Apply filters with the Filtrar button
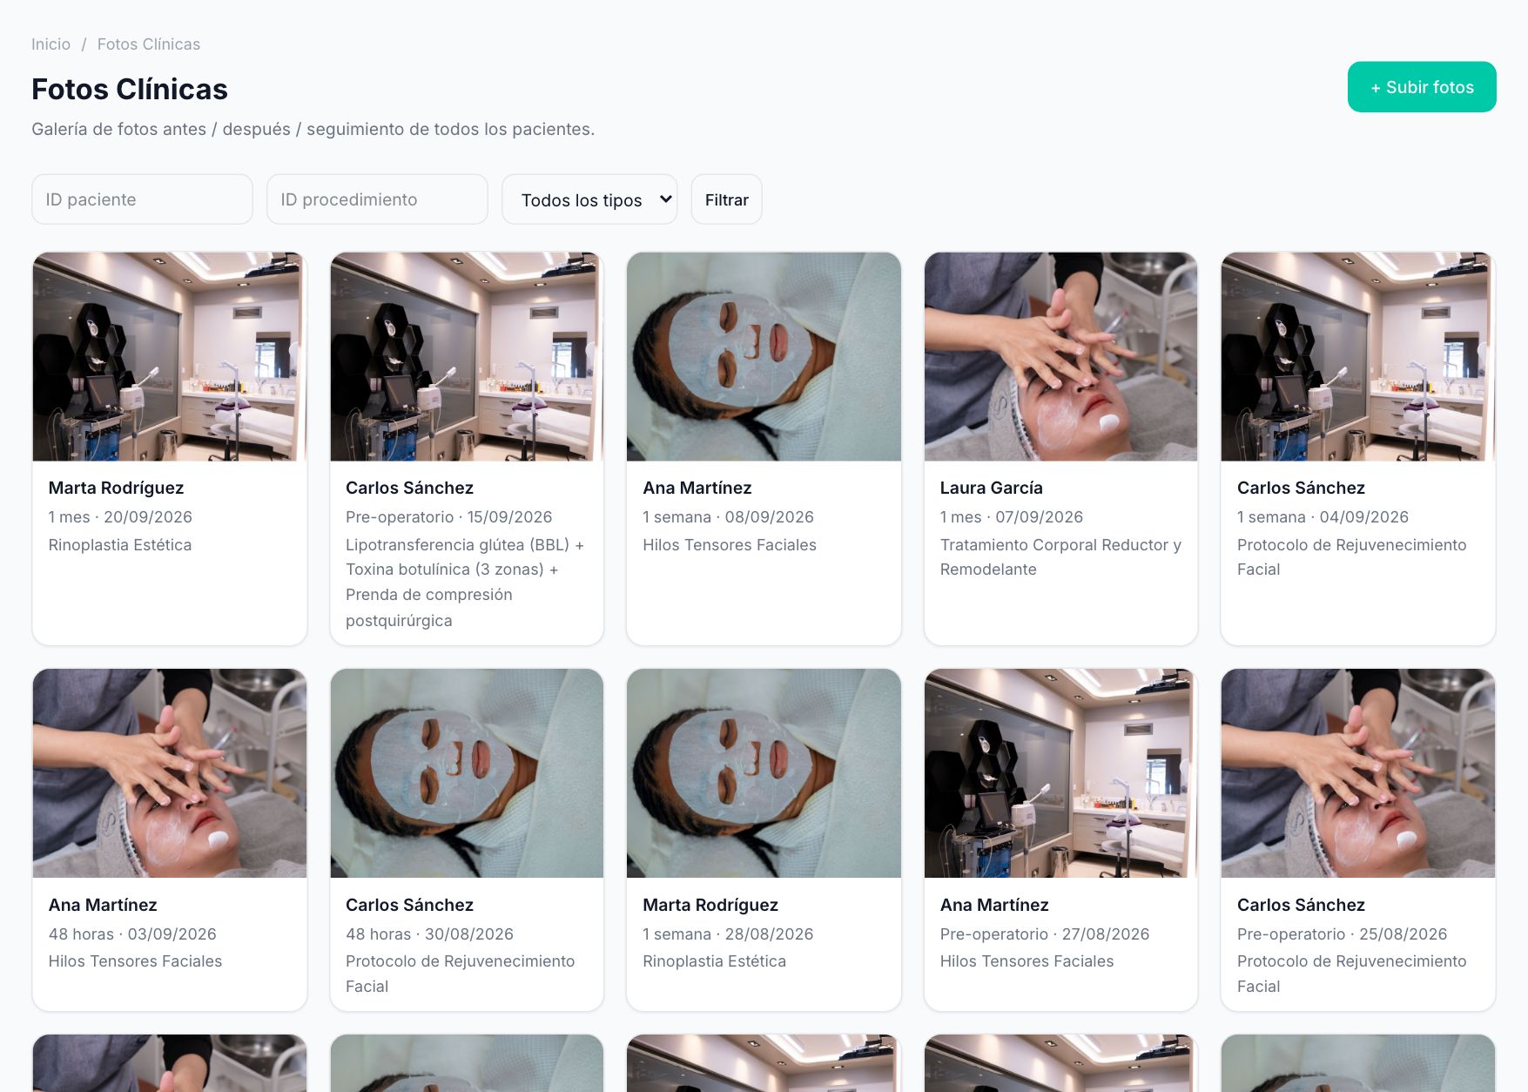The image size is (1528, 1092). pos(726,199)
